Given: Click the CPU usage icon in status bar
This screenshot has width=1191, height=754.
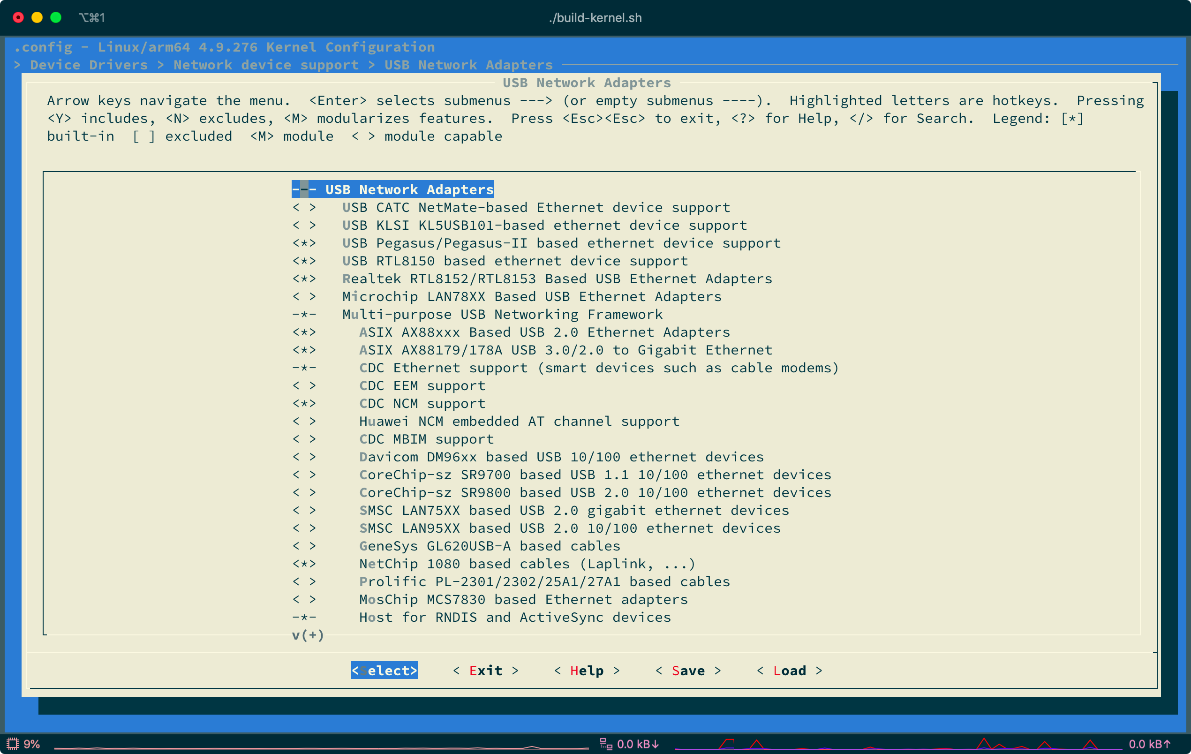Looking at the screenshot, I should (12, 744).
